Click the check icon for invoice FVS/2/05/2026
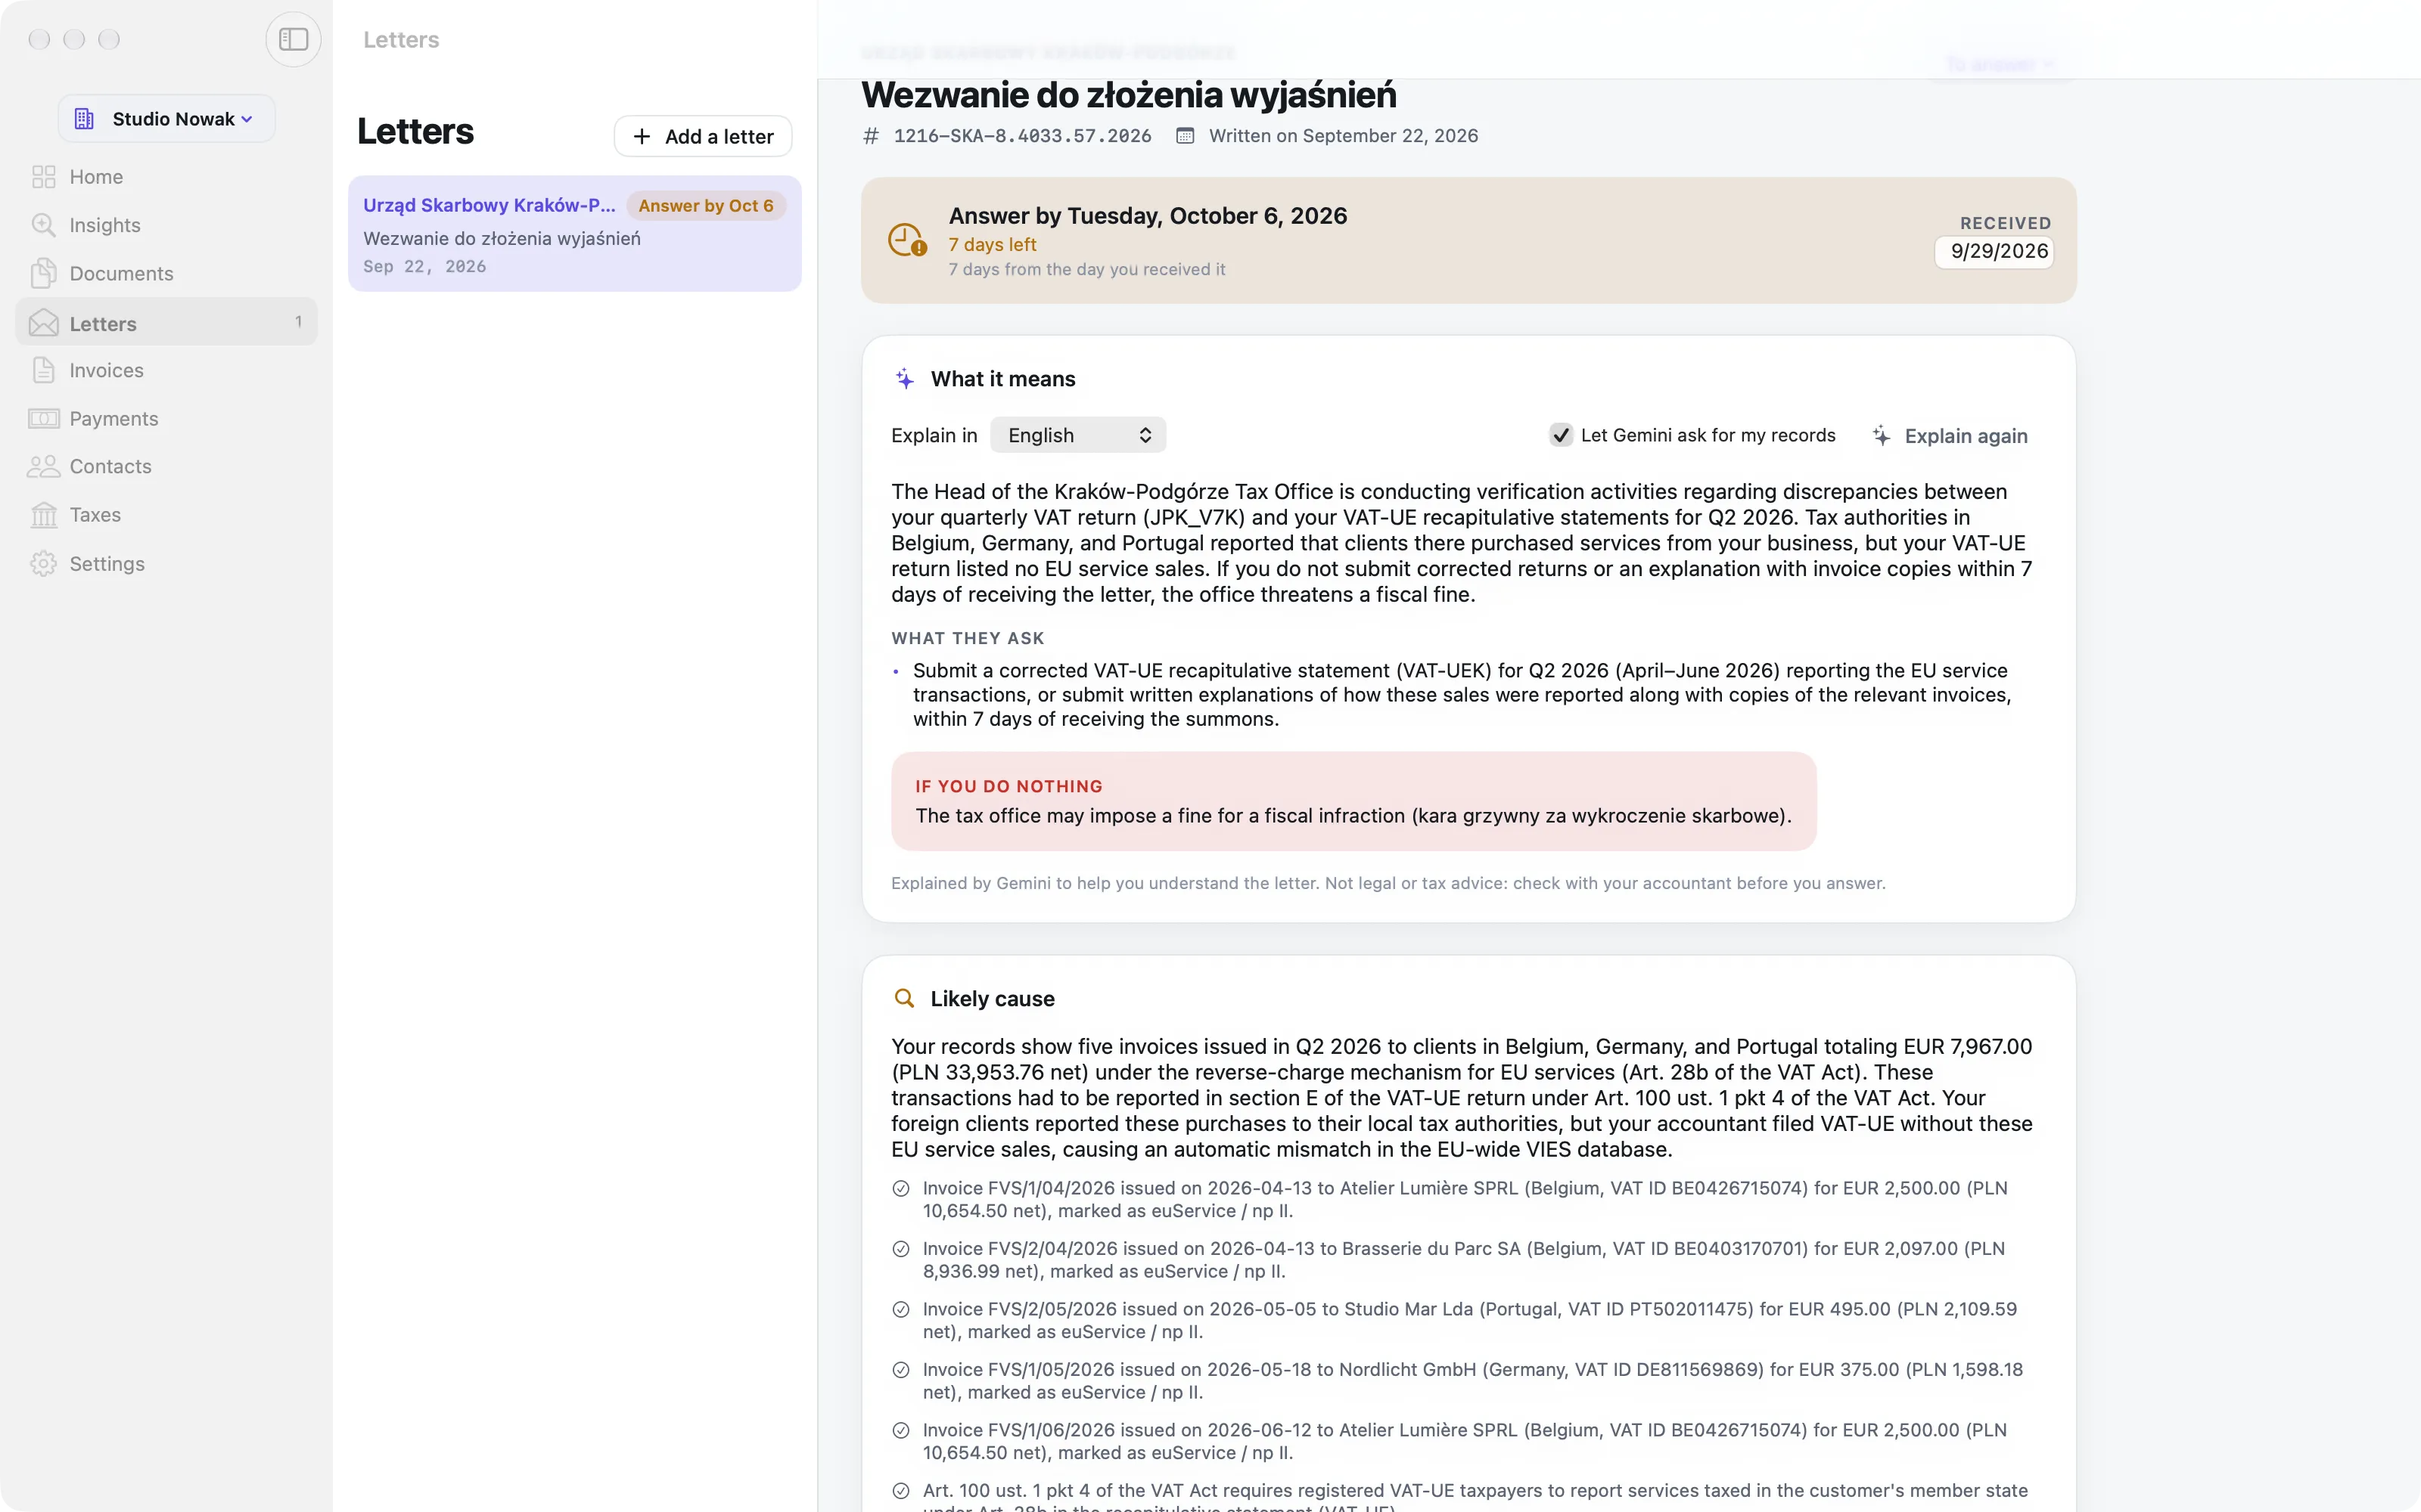This screenshot has width=2421, height=1512. tap(900, 1310)
